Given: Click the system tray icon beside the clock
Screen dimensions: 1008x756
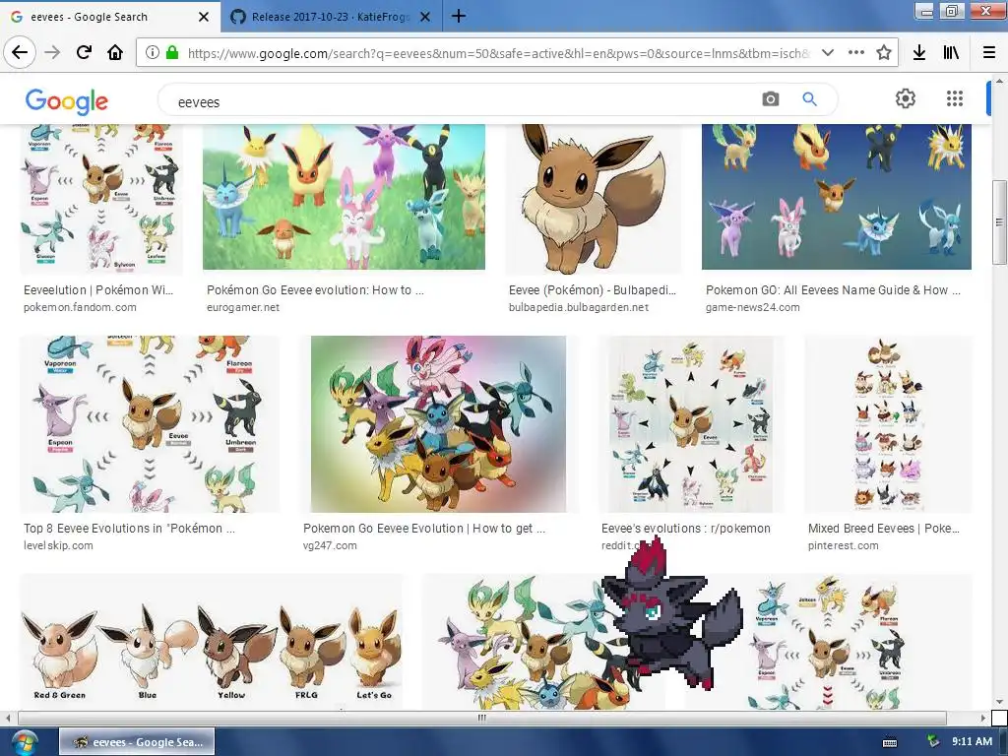Looking at the screenshot, I should (x=933, y=742).
